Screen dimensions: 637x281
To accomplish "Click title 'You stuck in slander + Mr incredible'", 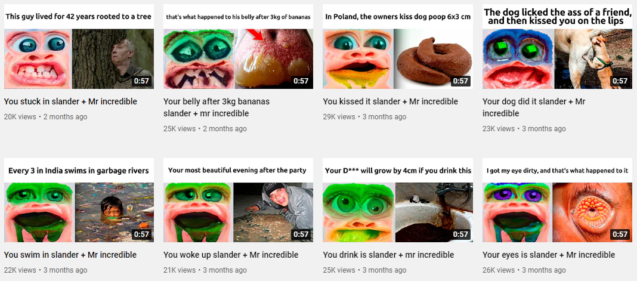I will click(71, 101).
